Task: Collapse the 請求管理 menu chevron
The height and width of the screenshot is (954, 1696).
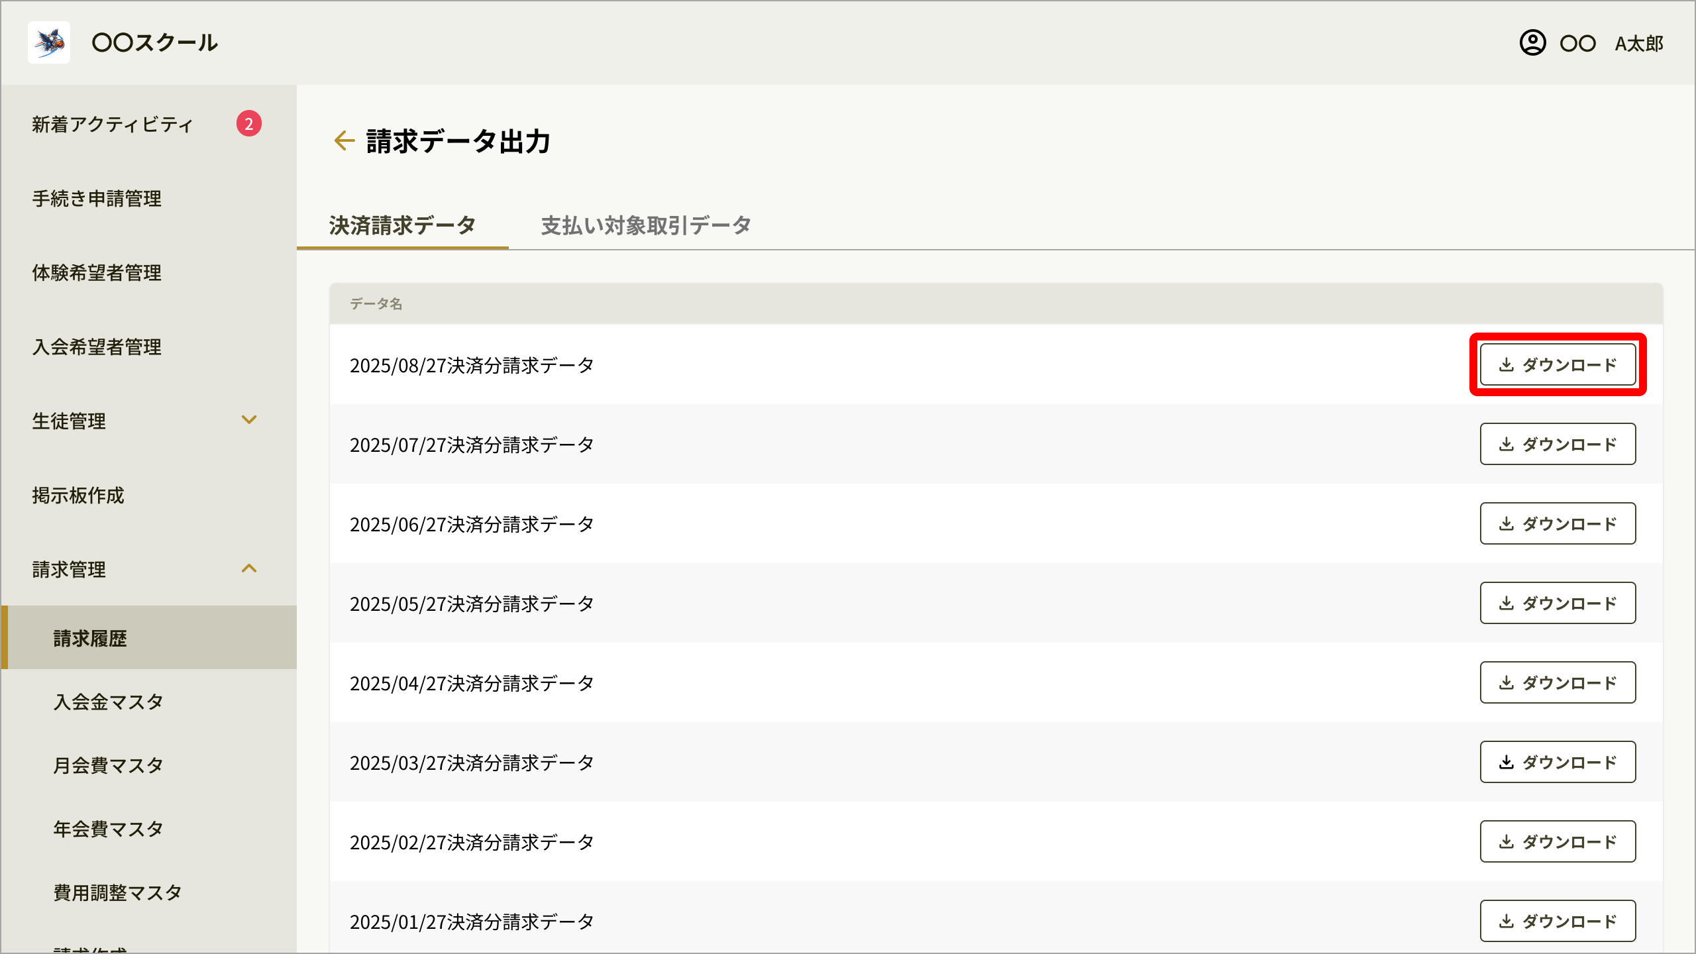Action: [249, 568]
